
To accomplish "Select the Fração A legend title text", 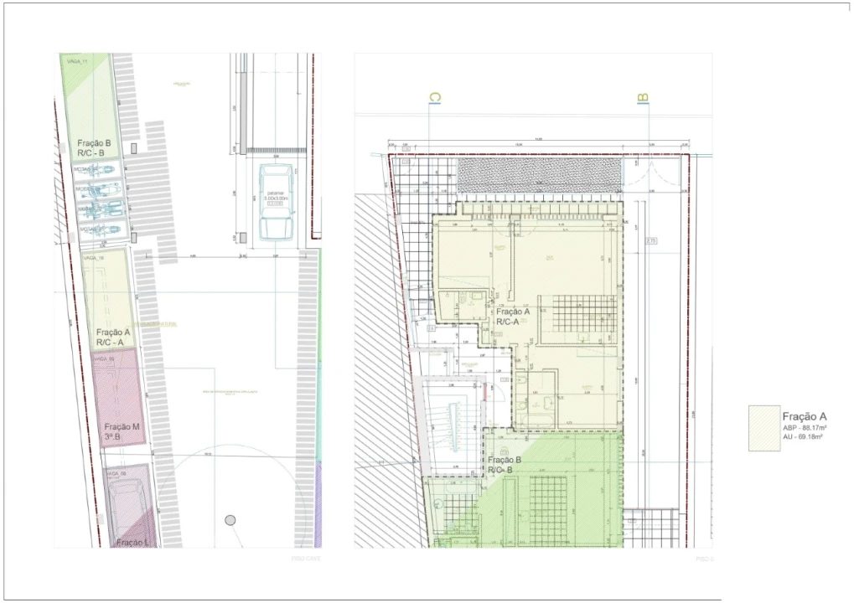I will click(x=805, y=416).
